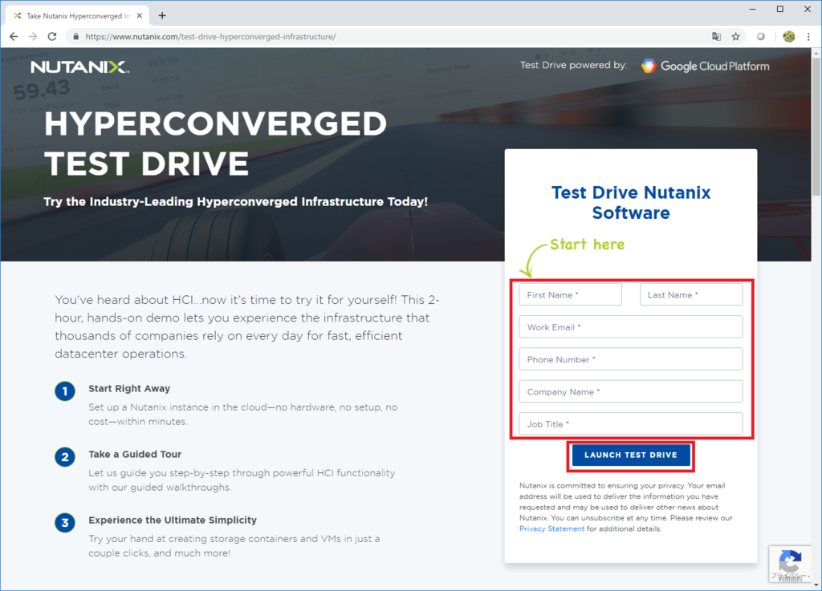Click the page vertical scrollbar thumb
822x591 pixels.
(816, 126)
